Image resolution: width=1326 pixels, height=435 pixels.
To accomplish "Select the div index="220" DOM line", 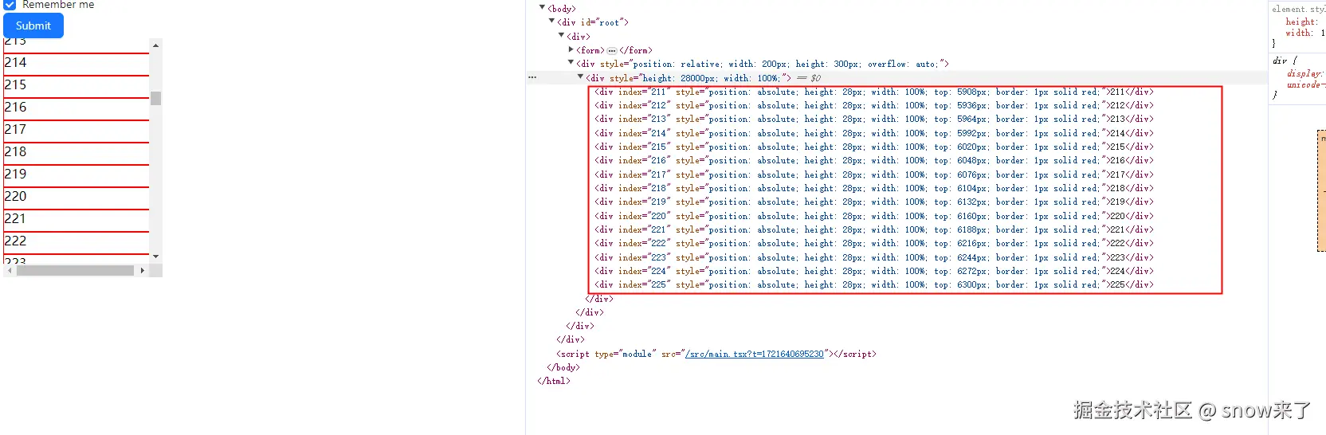I will click(x=873, y=216).
